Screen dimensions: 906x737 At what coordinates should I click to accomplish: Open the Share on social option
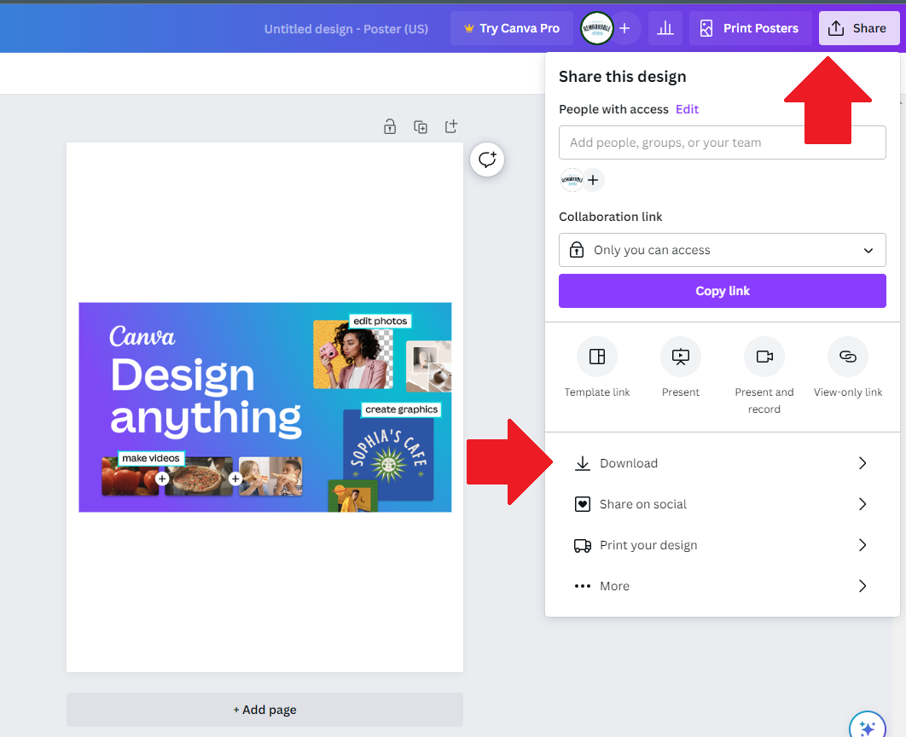pos(723,504)
